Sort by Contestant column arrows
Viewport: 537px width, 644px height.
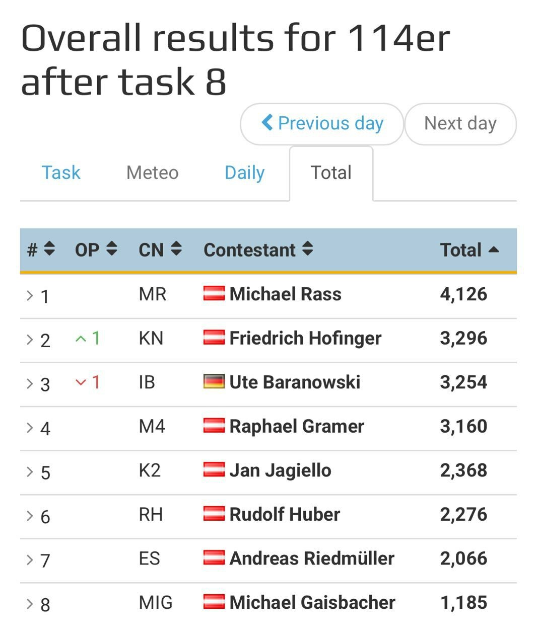point(307,249)
